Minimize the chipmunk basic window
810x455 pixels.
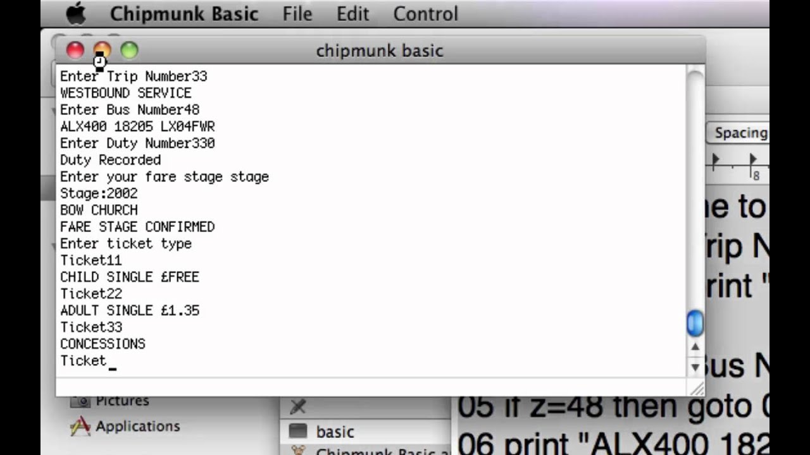tap(102, 51)
